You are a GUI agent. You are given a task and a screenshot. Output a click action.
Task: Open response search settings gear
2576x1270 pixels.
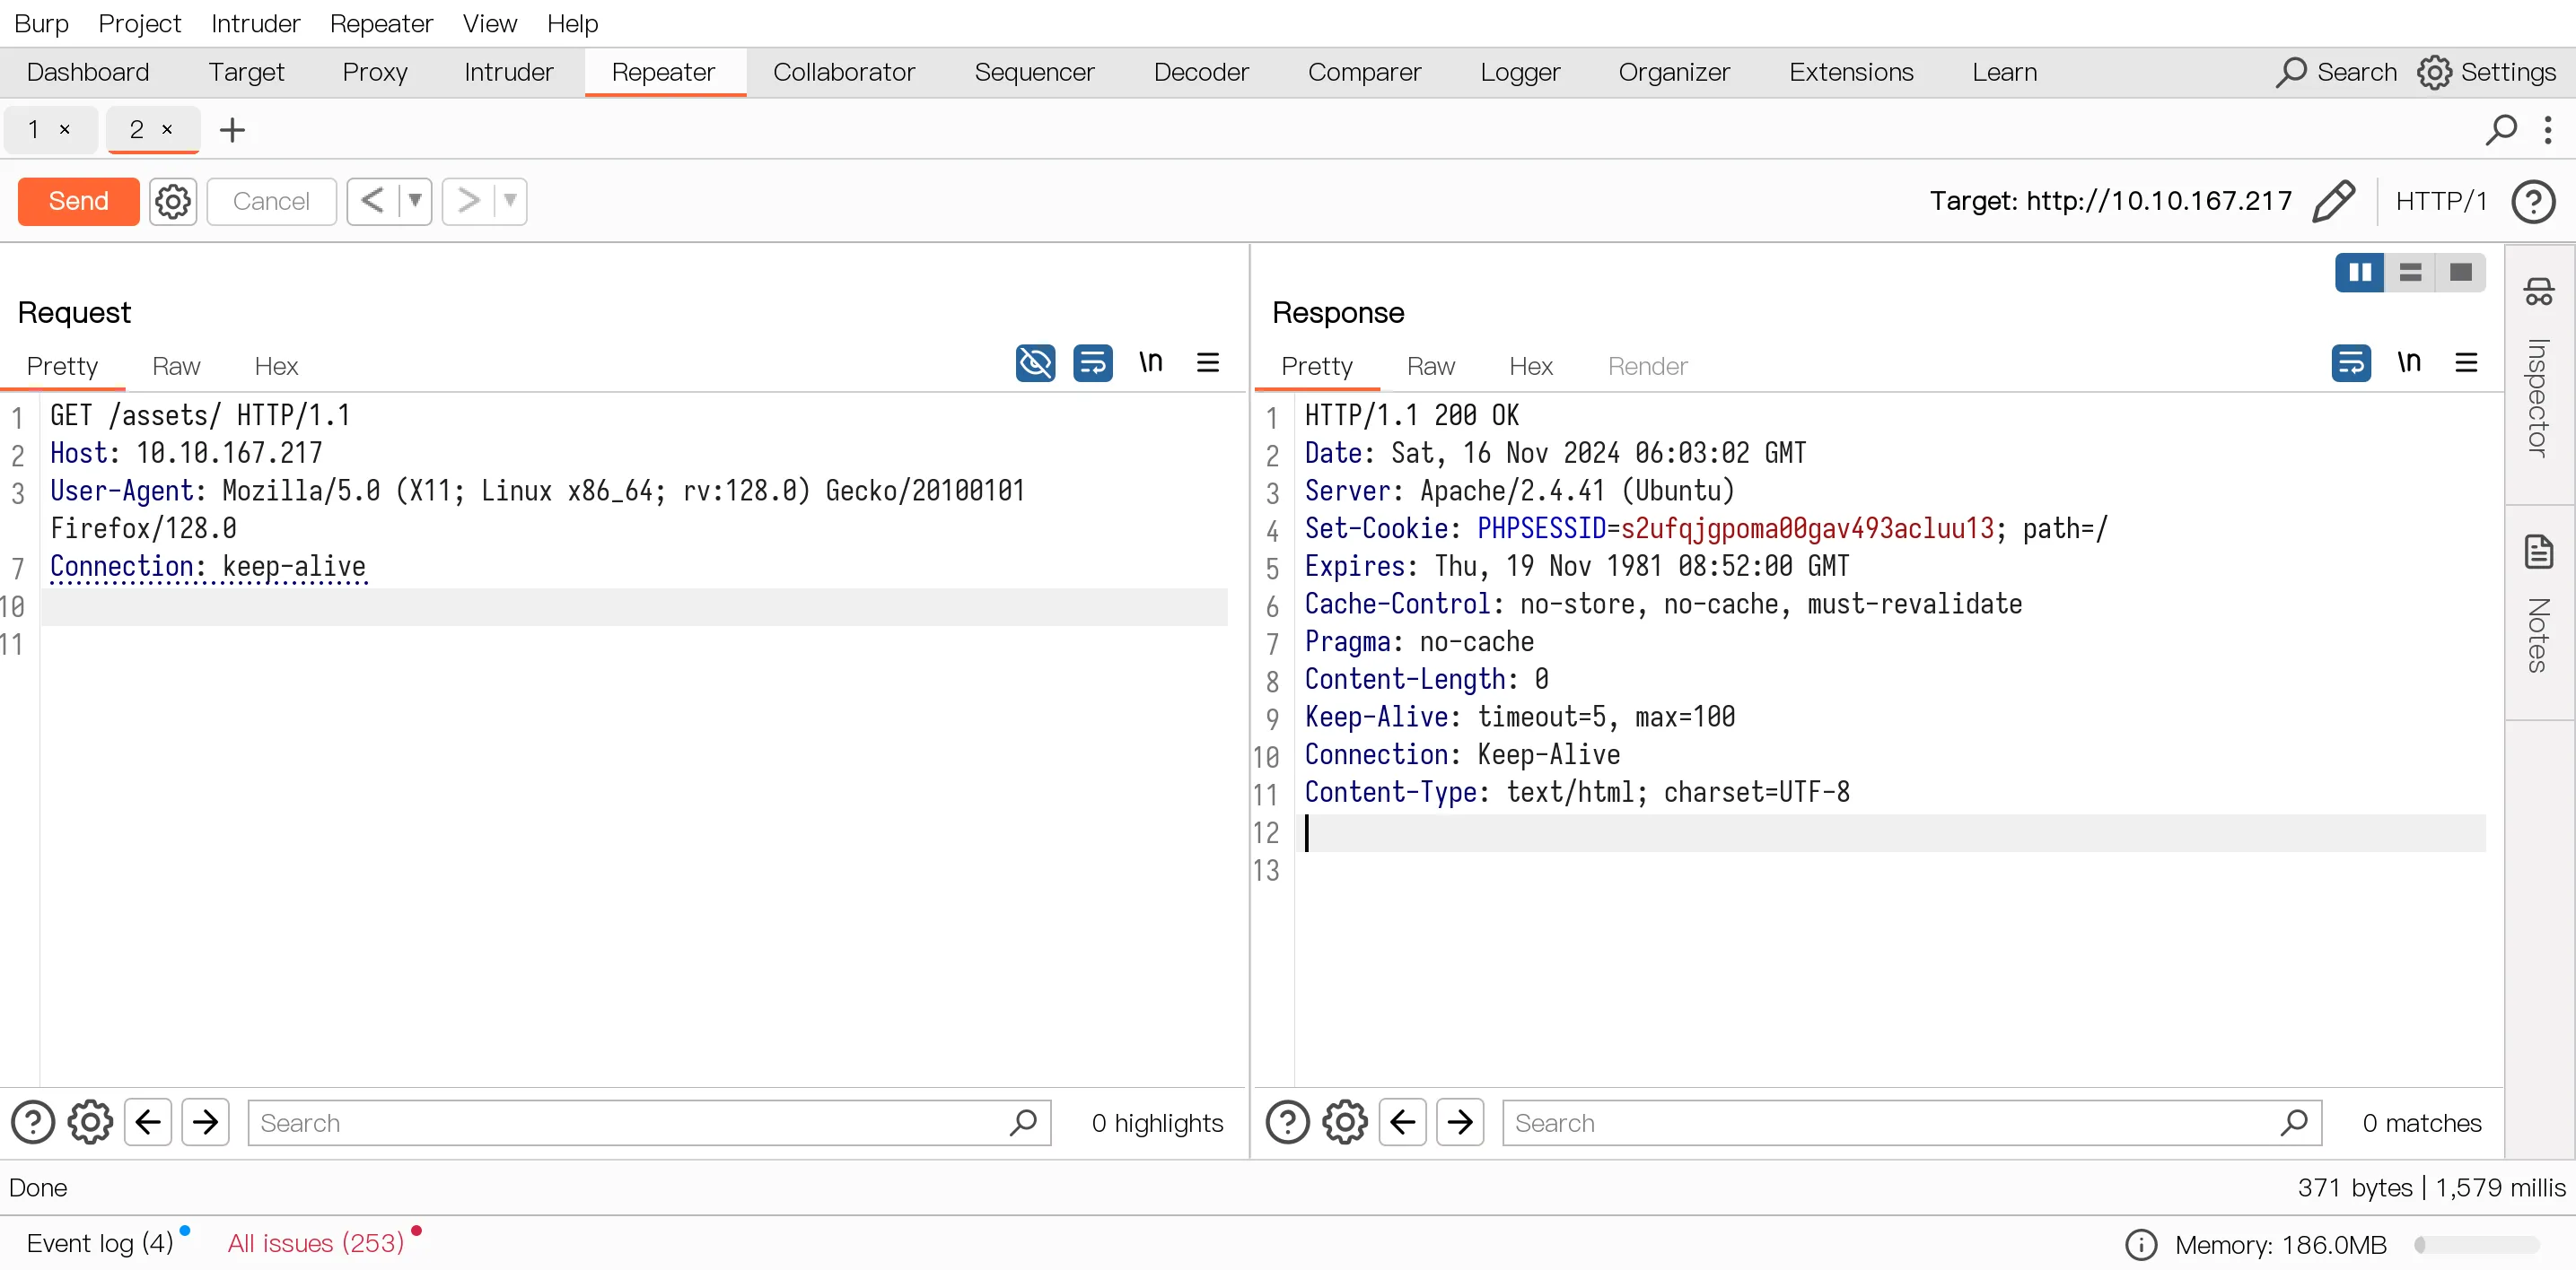click(1344, 1122)
